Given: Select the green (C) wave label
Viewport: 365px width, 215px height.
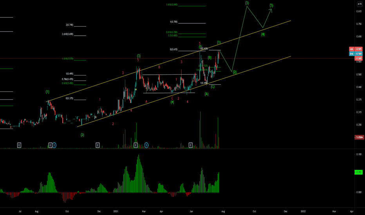Looking at the screenshot, I should [213, 87].
